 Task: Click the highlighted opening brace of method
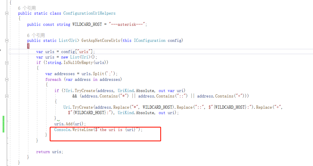(x=28, y=46)
